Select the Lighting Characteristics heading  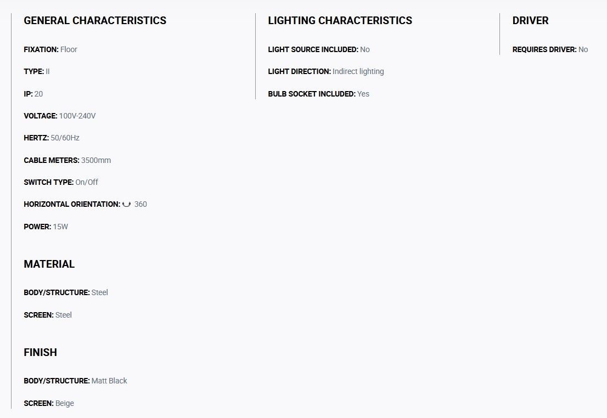tap(340, 20)
